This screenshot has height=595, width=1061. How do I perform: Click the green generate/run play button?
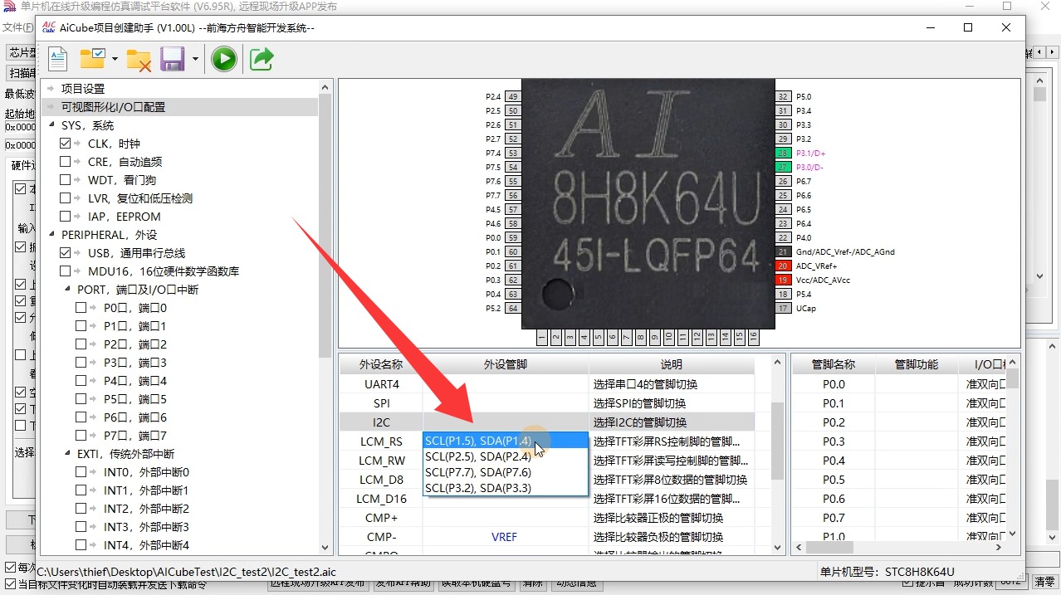pyautogui.click(x=223, y=59)
